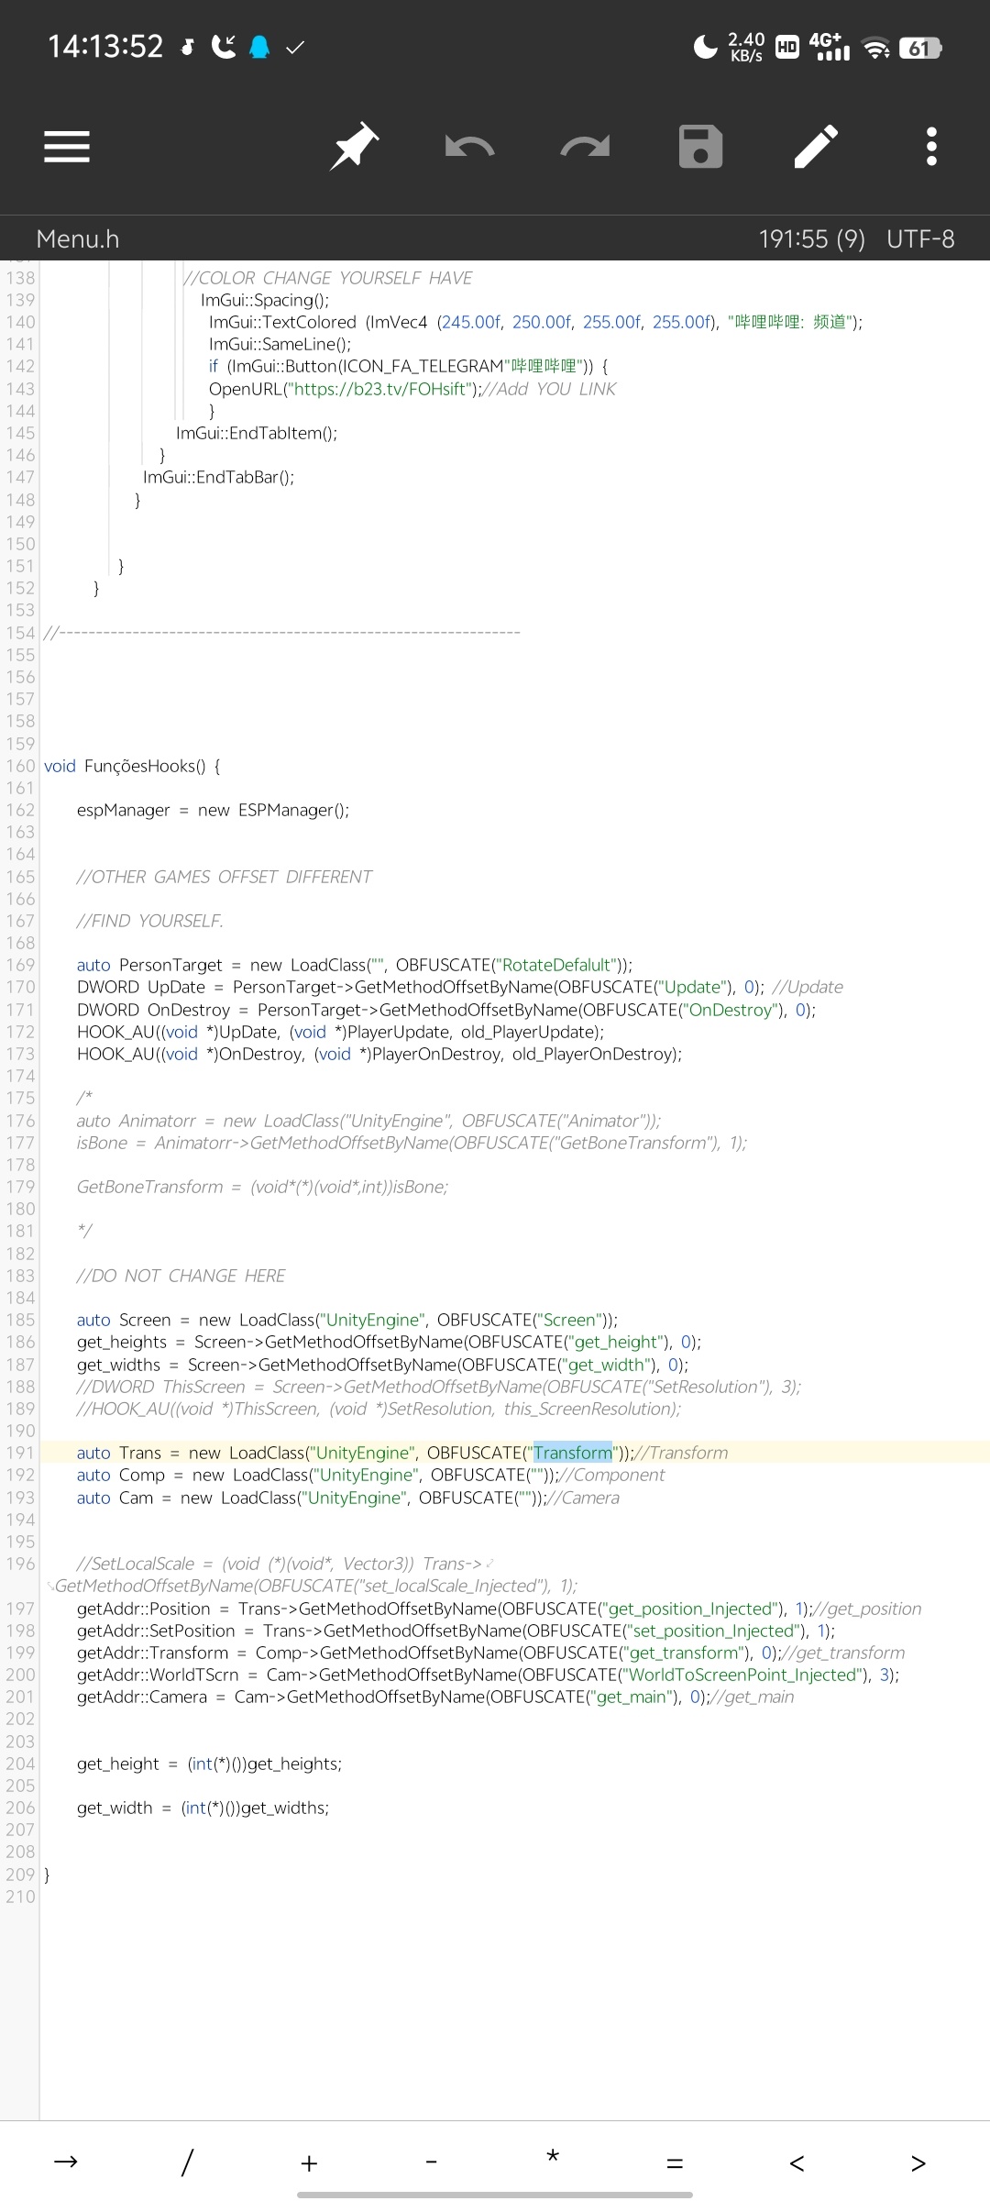Tap the greater-than symbol key
990x2201 pixels.
918,2162
